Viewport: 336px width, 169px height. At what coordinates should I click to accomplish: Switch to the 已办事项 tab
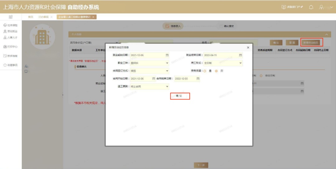click(x=43, y=17)
